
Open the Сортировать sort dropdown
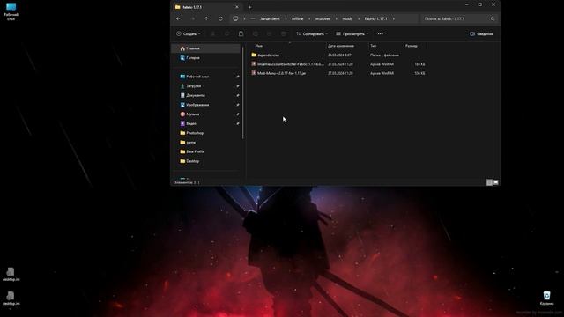click(x=311, y=33)
